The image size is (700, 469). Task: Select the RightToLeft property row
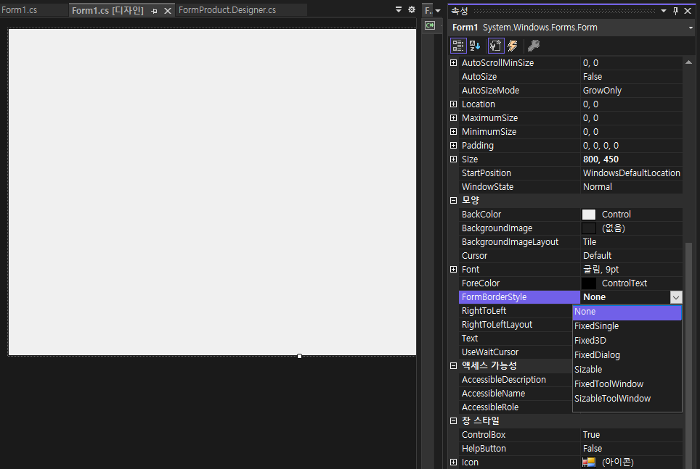point(516,311)
